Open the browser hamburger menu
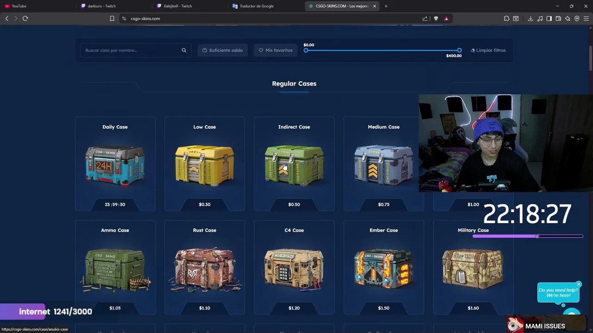This screenshot has height=333, width=593. coord(586,18)
